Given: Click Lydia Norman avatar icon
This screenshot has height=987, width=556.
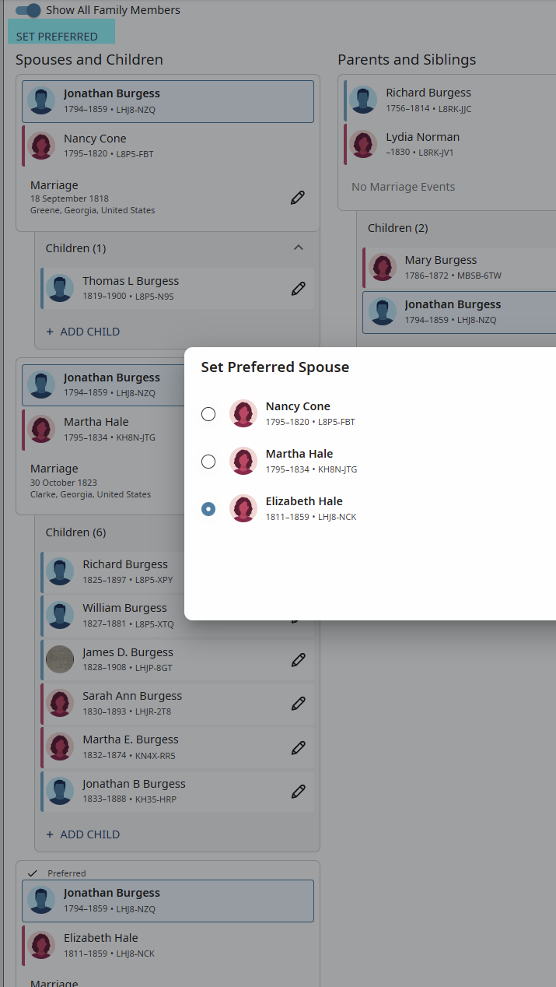Looking at the screenshot, I should pyautogui.click(x=363, y=144).
